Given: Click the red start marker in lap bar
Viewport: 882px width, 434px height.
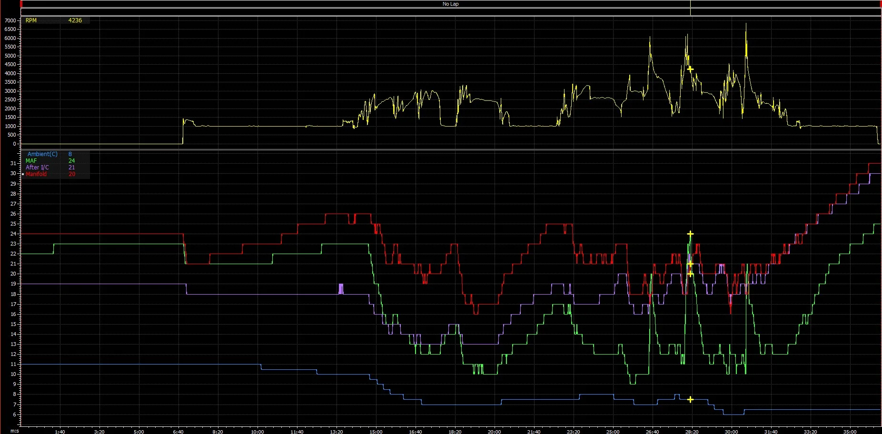Looking at the screenshot, I should click(21, 4).
